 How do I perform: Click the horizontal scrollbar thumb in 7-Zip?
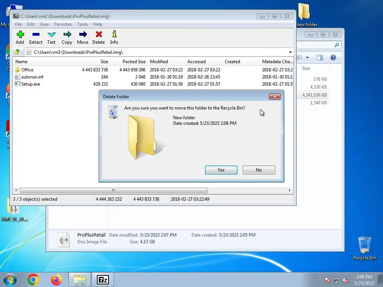point(114,190)
